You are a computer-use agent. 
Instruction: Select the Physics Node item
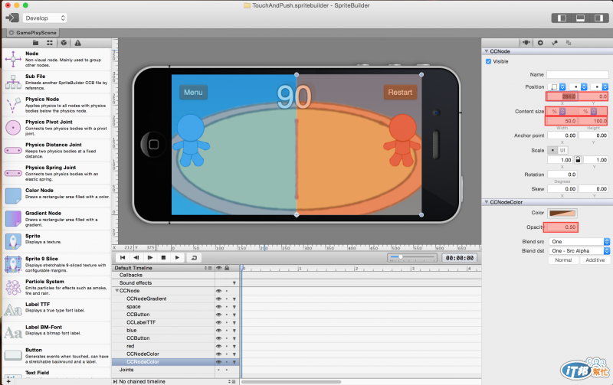click(x=57, y=105)
